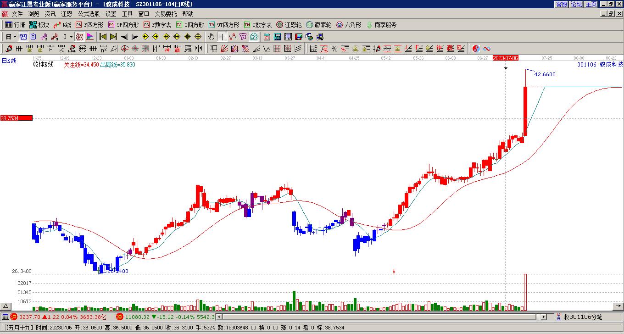Click the yellow diamond left-arrow icon
The image size is (624, 334).
coord(145,37)
